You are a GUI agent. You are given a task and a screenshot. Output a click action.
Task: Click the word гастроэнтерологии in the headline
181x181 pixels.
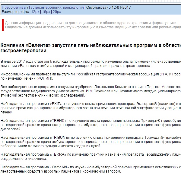pyautogui.click(x=24, y=51)
